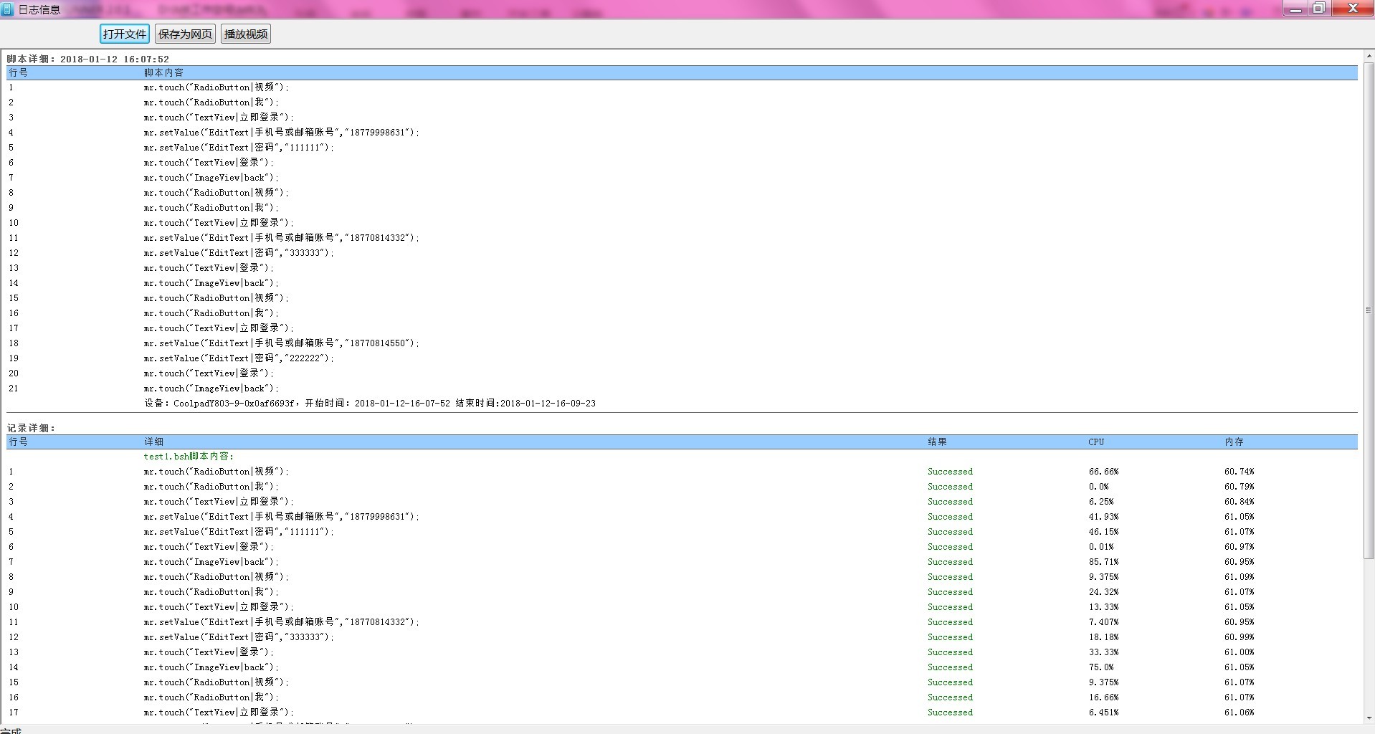Click CPU value 16.66%
The height and width of the screenshot is (734, 1375).
1103,697
